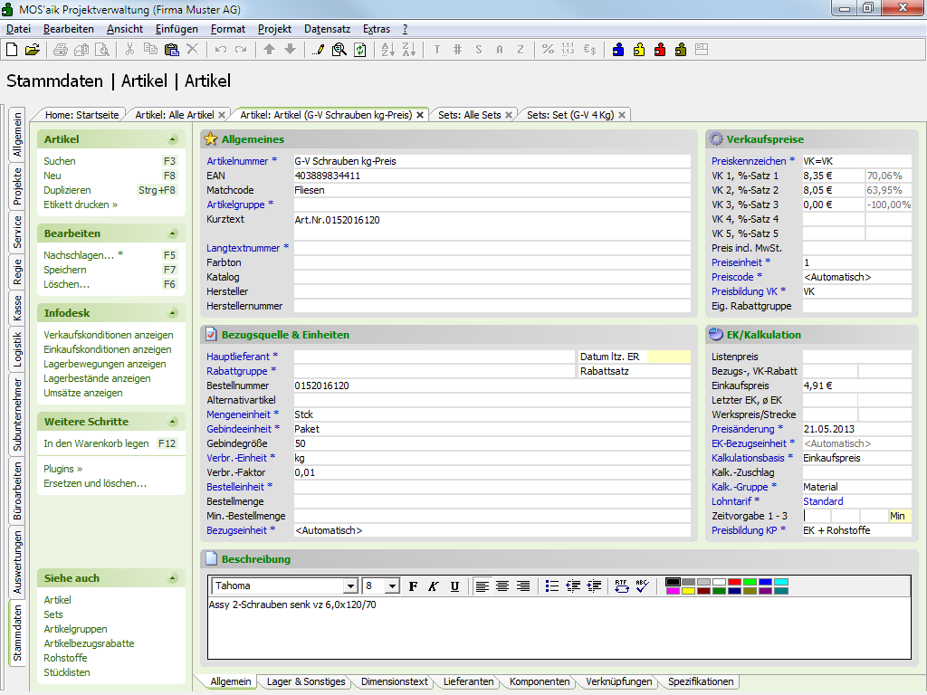This screenshot has width=927, height=695.
Task: Expand the Plugins submenu
Action: point(62,469)
